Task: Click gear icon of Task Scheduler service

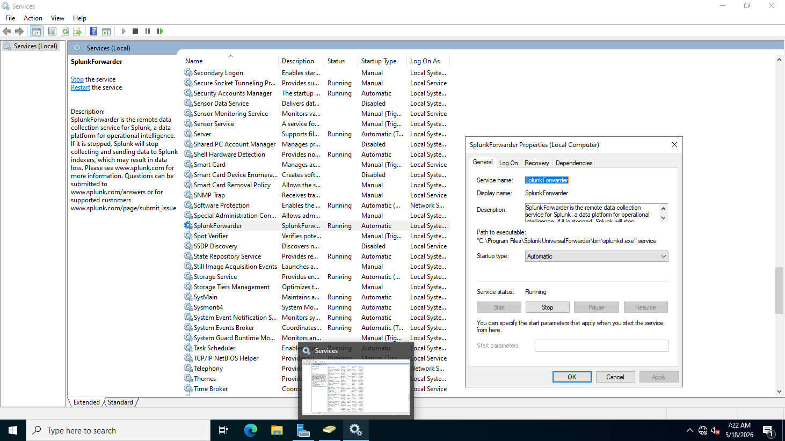Action: (x=188, y=348)
